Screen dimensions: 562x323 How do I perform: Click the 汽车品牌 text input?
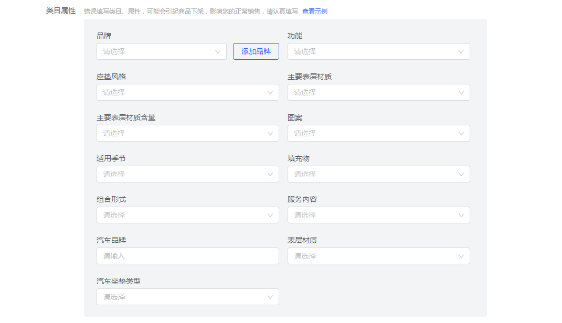(x=187, y=256)
